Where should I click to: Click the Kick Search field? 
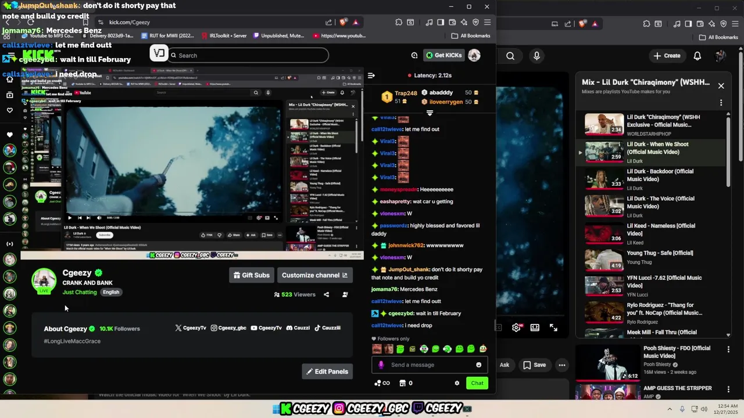(x=249, y=55)
